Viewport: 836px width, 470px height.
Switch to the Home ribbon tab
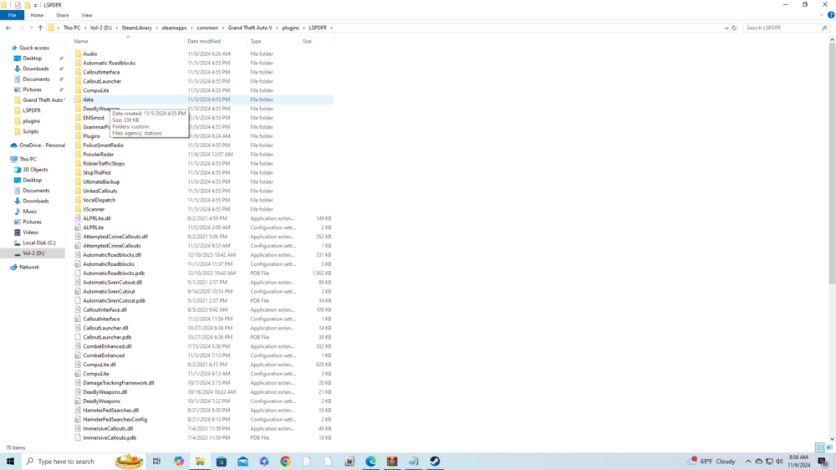coord(37,15)
